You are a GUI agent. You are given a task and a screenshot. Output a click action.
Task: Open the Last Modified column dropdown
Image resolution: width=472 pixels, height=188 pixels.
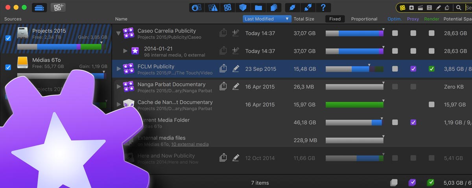coord(267,19)
